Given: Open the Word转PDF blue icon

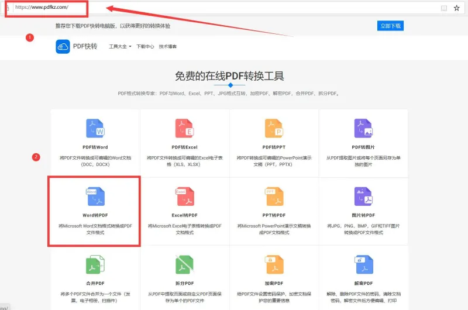Looking at the screenshot, I should click(x=95, y=197).
